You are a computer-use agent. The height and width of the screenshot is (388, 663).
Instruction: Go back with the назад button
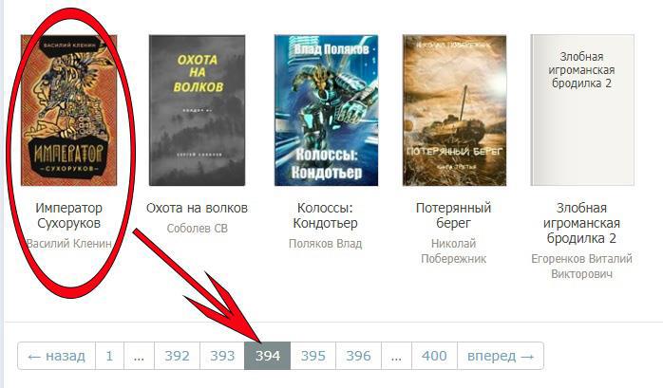pyautogui.click(x=57, y=356)
